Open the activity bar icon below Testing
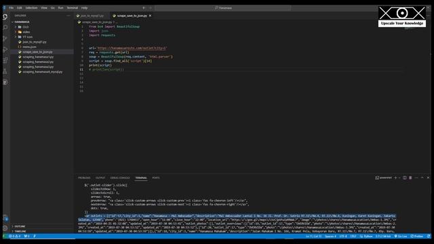434x244 pixels. coord(5,82)
